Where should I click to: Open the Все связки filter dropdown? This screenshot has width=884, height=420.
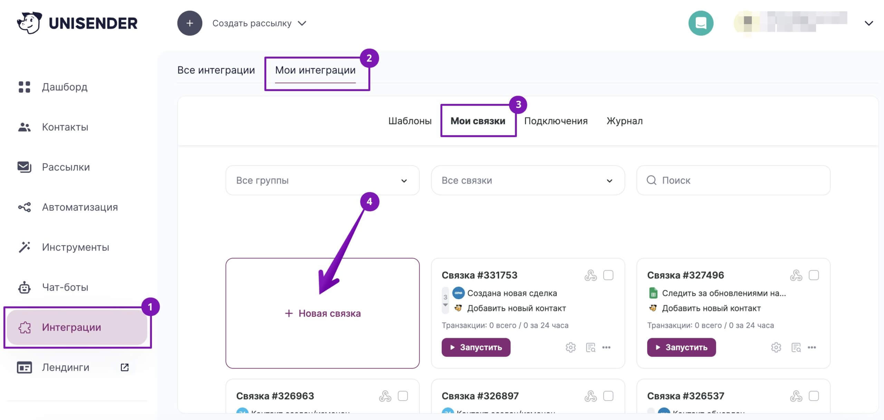(528, 180)
